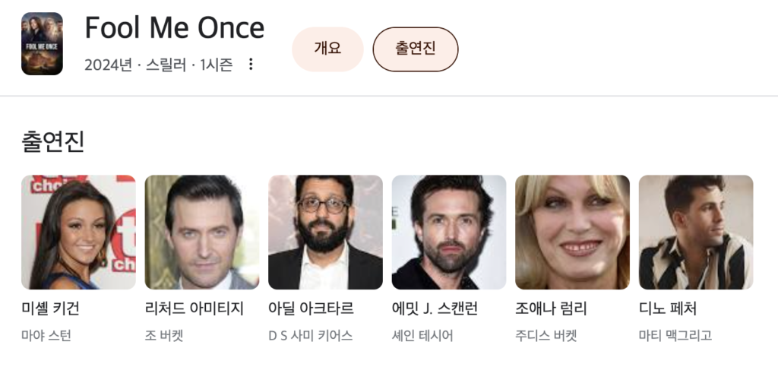
Task: Click the 디노 페처 name link
Action: (x=668, y=308)
